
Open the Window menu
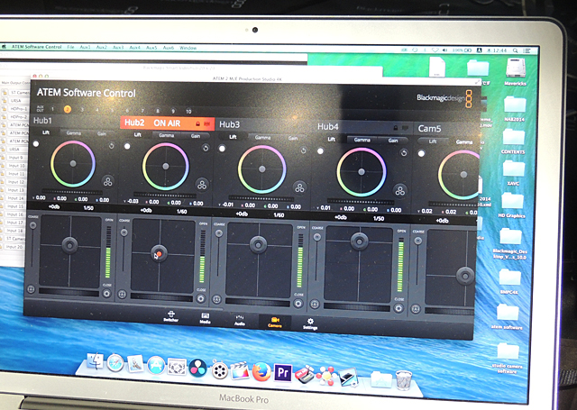pyautogui.click(x=188, y=48)
